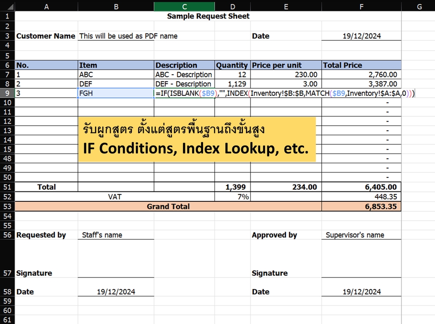Select total unit price 234.00
The height and width of the screenshot is (324, 435).
click(286, 187)
